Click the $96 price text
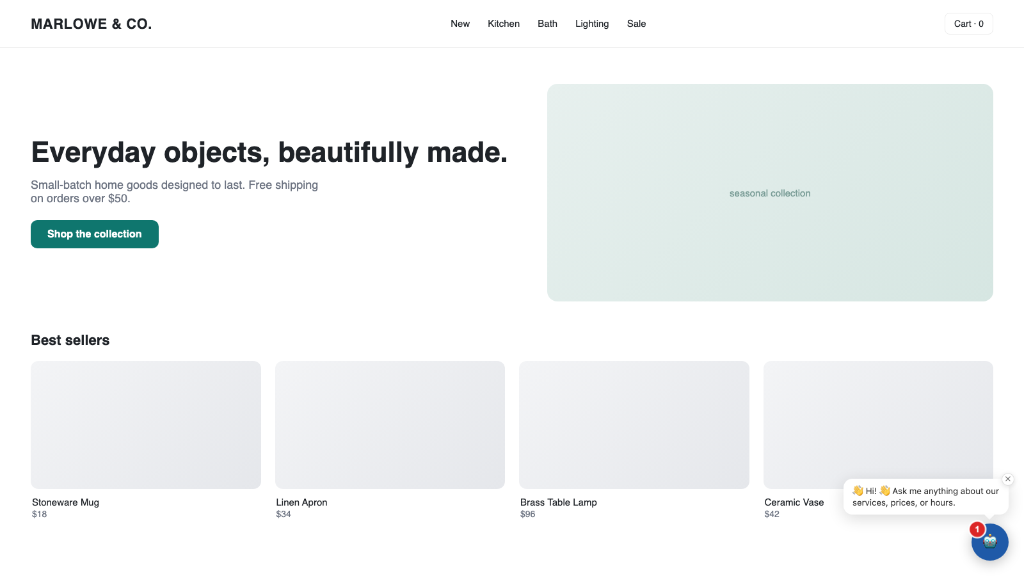The image size is (1024, 576). click(x=527, y=514)
